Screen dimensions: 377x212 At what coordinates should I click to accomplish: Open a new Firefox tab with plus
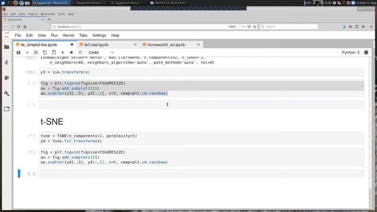[49, 19]
